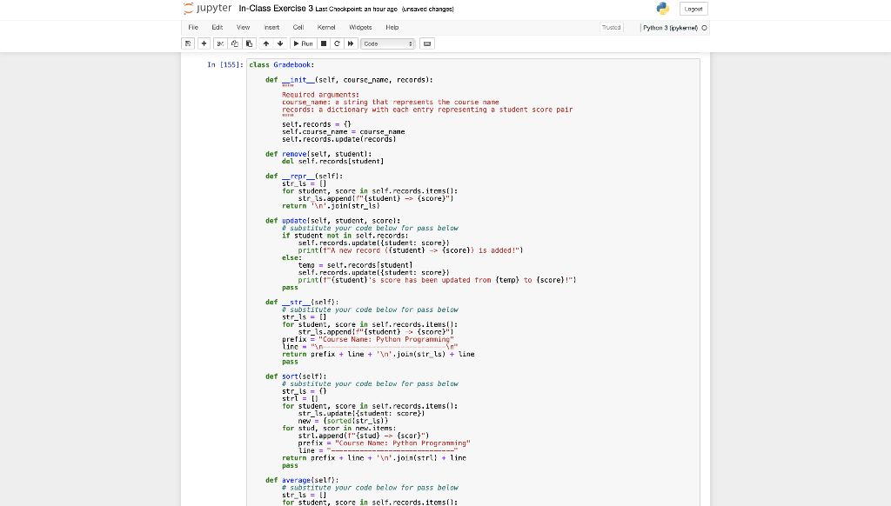
Task: Interrupt the kernel with the stop icon
Action: point(323,43)
